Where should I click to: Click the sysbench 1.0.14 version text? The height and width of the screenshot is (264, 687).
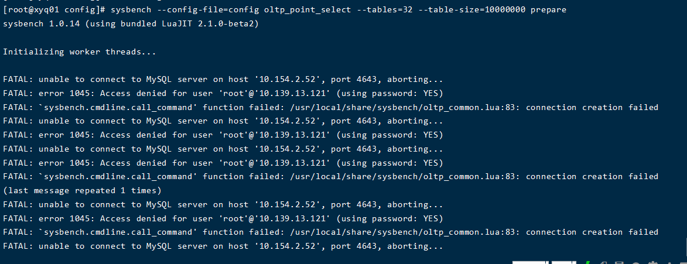[38, 23]
